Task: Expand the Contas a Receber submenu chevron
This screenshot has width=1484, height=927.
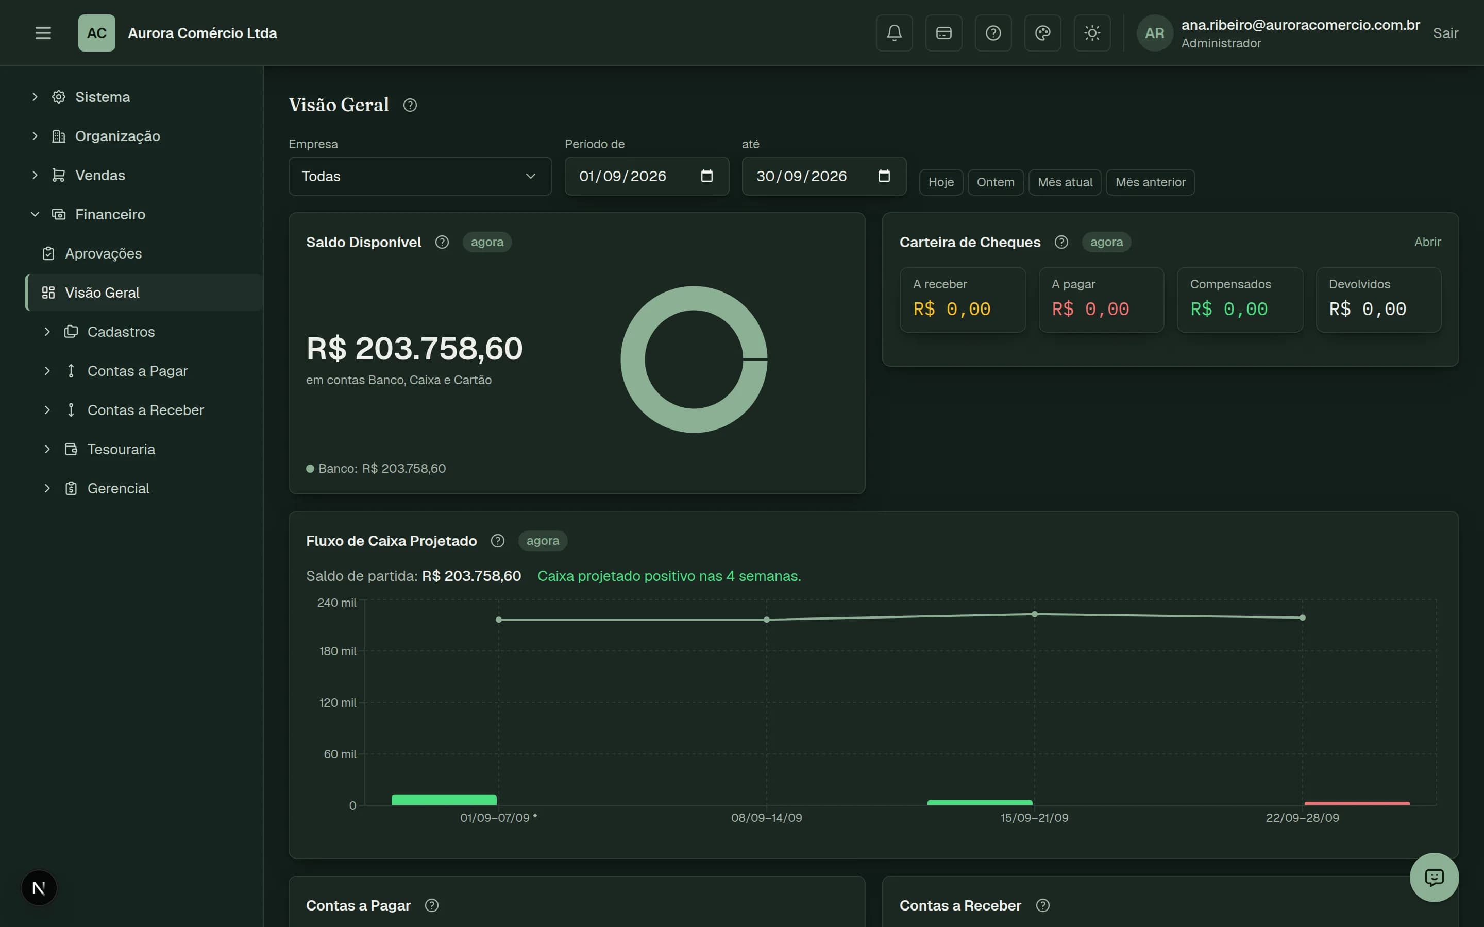Action: pos(47,410)
